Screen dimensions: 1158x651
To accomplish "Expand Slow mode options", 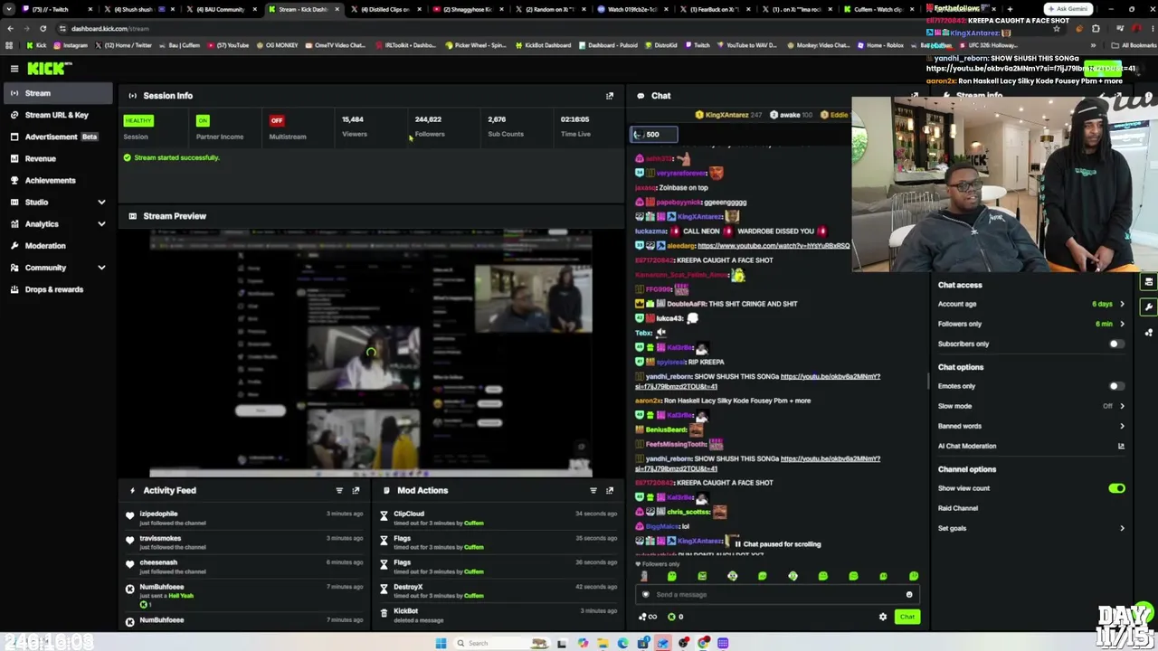I will [1122, 406].
